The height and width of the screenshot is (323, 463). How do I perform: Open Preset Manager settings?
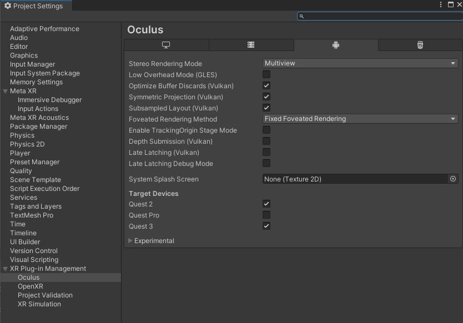click(35, 162)
